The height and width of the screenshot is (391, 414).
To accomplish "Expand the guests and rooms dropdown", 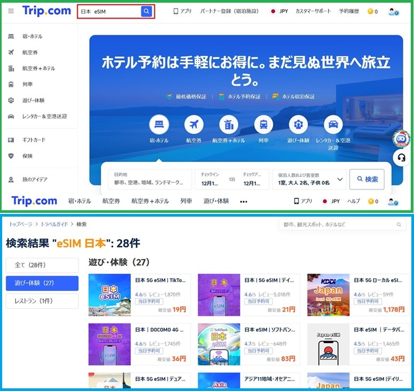I will tap(340, 180).
